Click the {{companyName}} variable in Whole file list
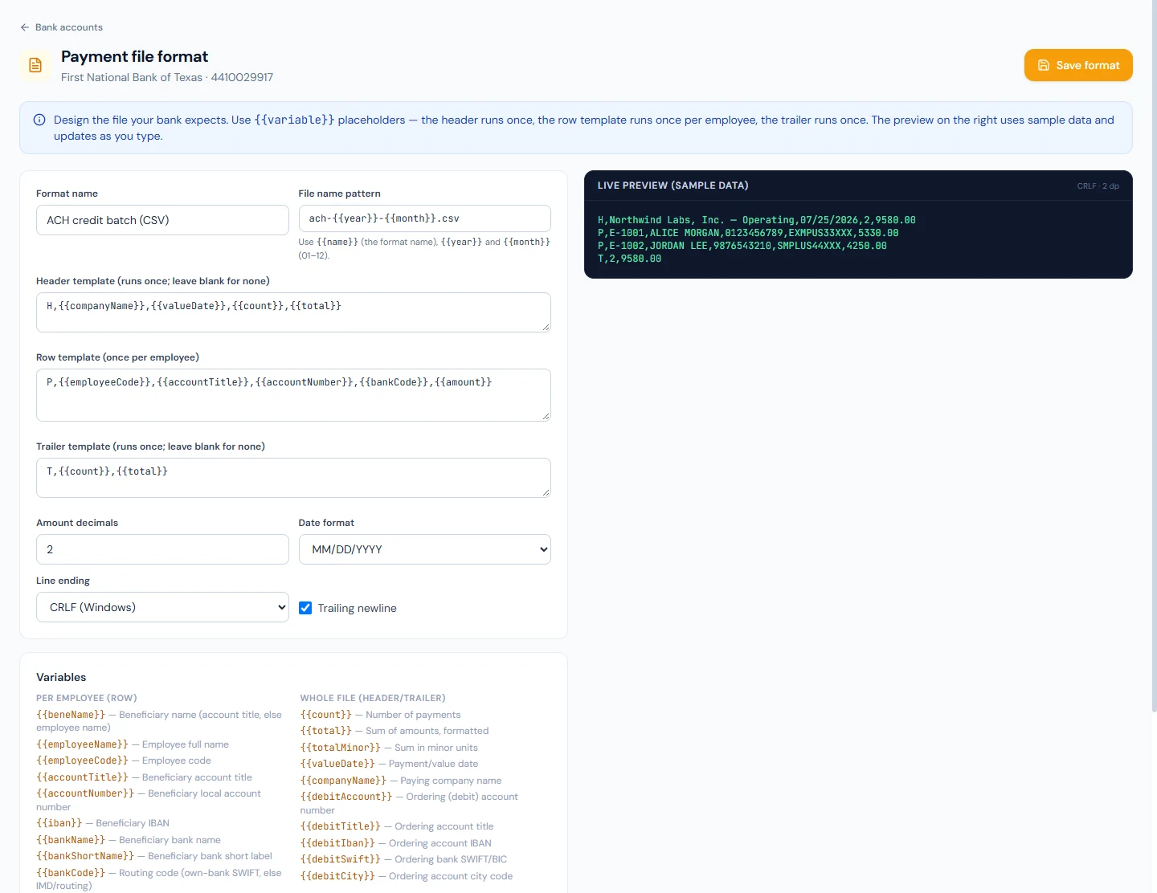The width and height of the screenshot is (1157, 893). coord(343,781)
